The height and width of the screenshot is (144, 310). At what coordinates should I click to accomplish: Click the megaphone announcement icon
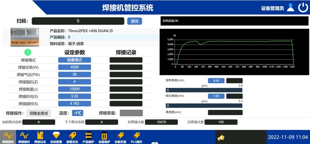(221, 138)
